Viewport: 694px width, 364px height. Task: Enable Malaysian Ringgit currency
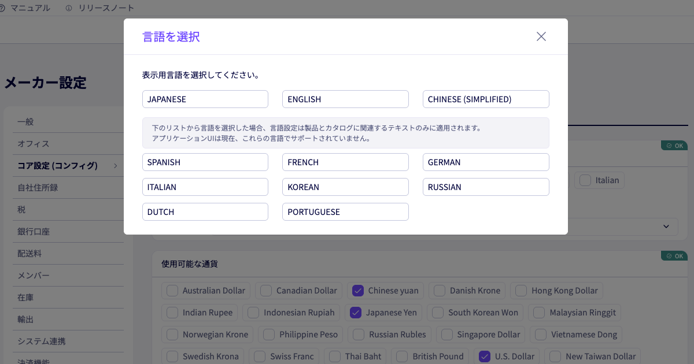click(539, 313)
